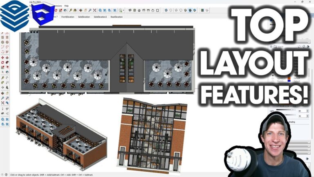
Task: Switch to Iso standard view icon
Action: (130, 9)
